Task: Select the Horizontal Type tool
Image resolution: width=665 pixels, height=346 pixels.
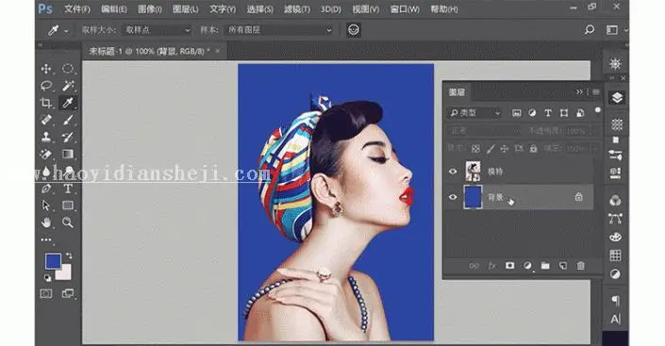Action: (x=68, y=189)
